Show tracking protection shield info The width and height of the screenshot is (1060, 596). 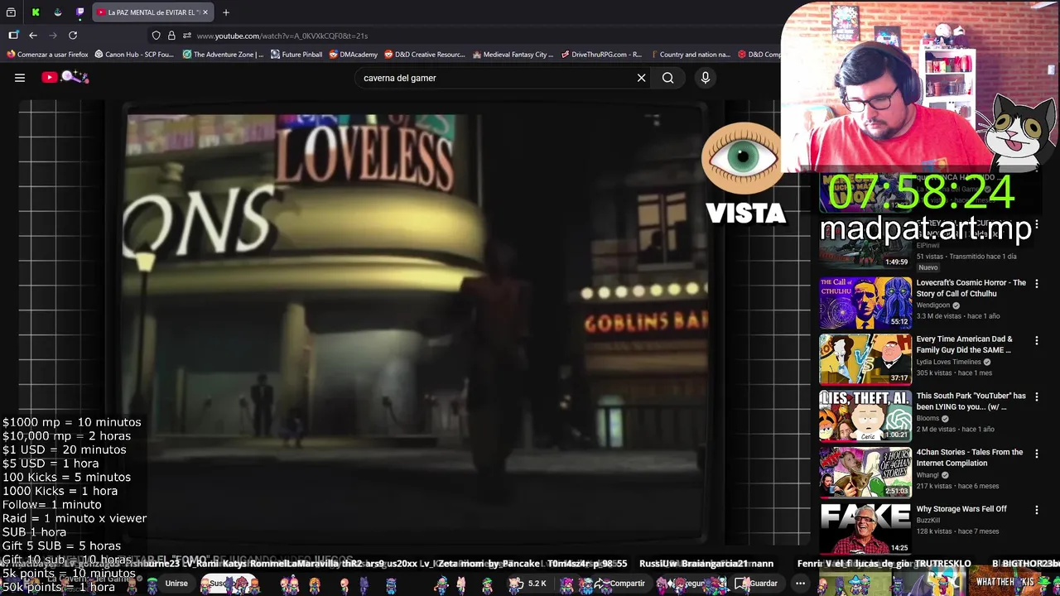click(156, 36)
